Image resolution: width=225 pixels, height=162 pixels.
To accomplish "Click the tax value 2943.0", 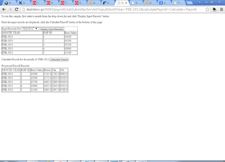I will (56, 86).
